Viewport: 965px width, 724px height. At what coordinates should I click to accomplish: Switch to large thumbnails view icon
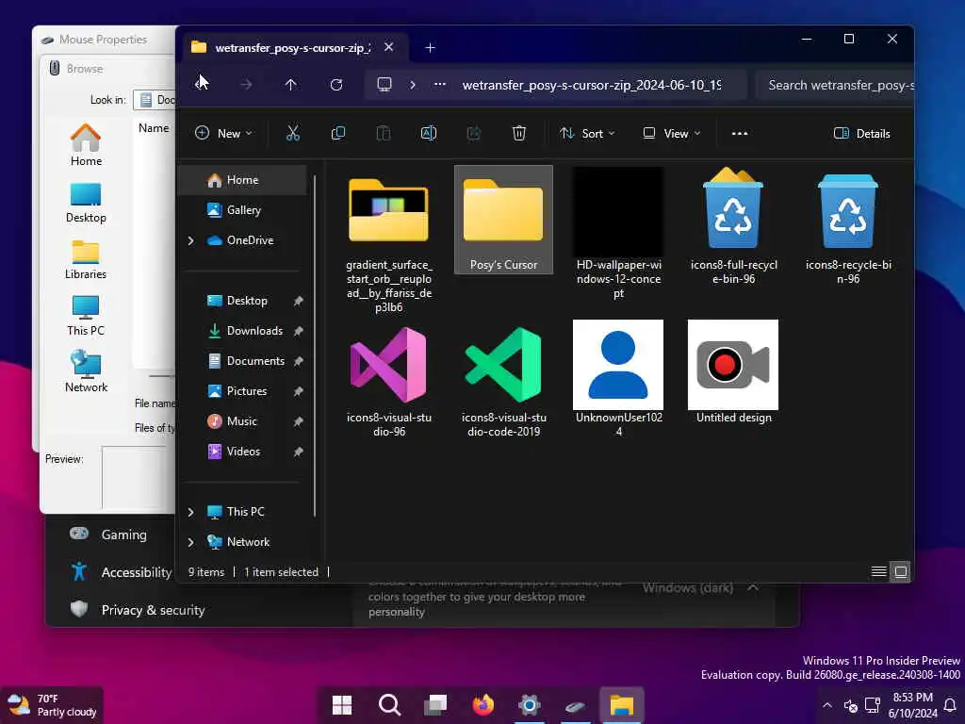pyautogui.click(x=900, y=572)
